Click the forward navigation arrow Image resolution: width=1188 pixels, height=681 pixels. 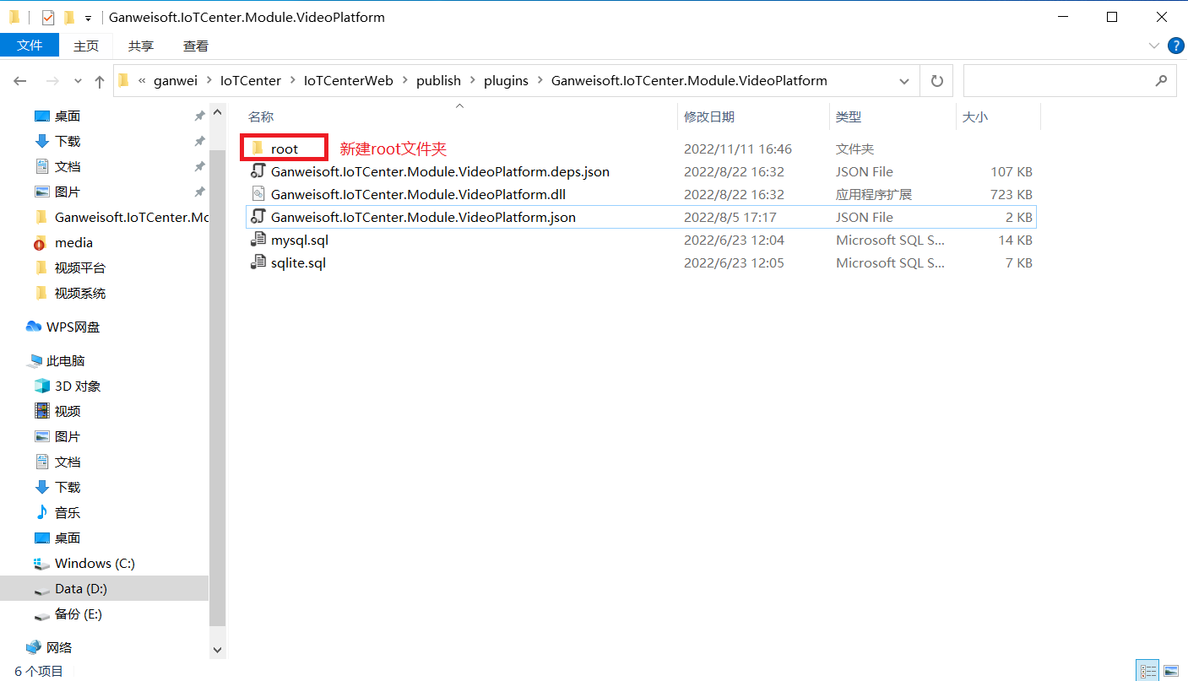pos(52,81)
